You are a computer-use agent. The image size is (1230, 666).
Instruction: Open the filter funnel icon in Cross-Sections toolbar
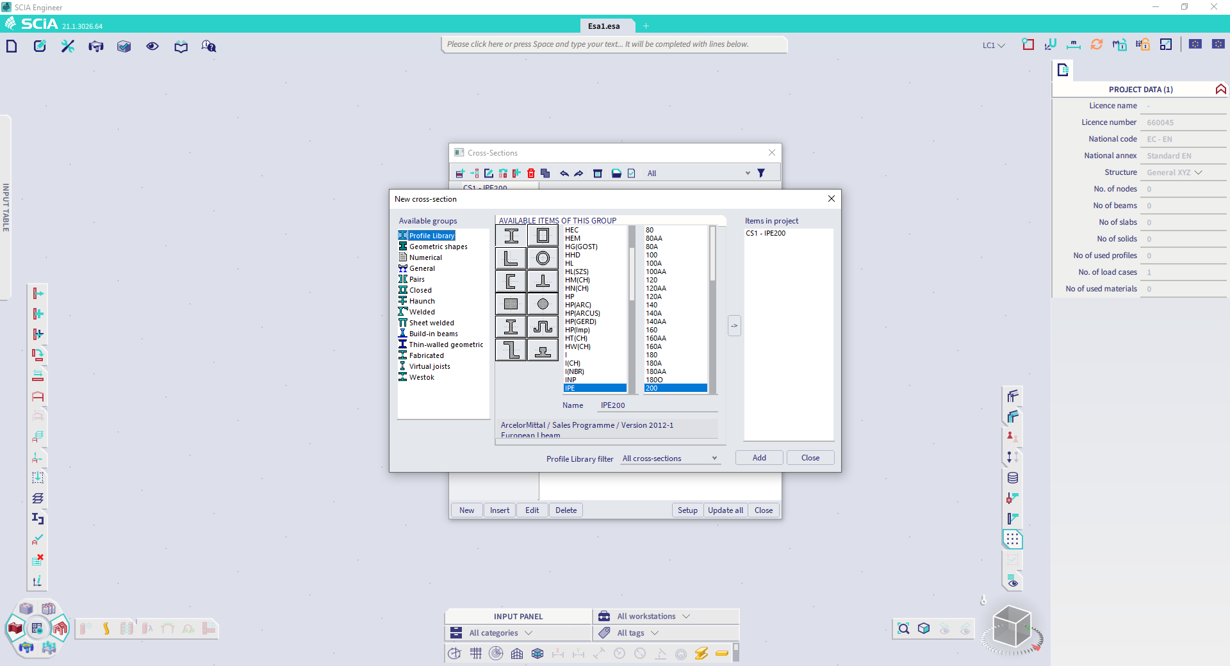762,173
